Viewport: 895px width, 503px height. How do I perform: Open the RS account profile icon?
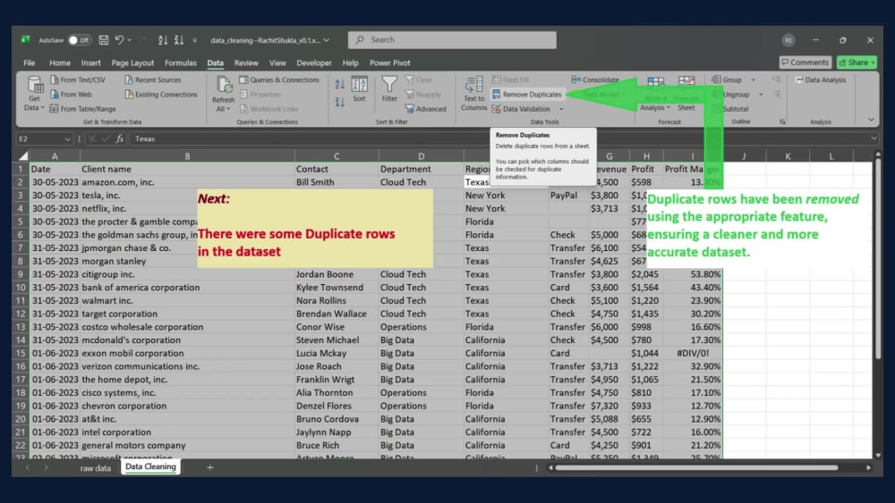point(788,40)
